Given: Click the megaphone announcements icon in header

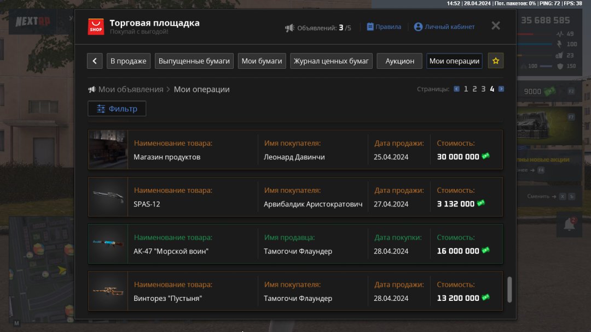Looking at the screenshot, I should (x=289, y=28).
